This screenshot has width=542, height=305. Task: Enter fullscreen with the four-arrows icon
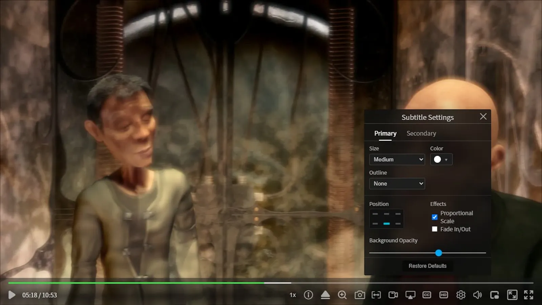pos(528,295)
